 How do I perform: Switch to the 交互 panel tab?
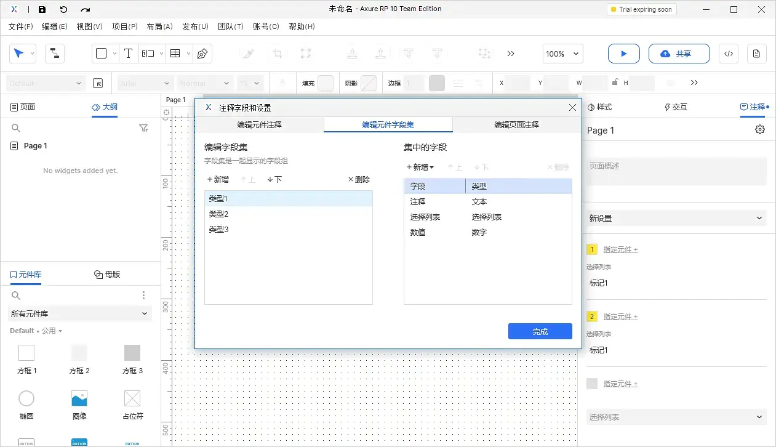click(x=675, y=107)
